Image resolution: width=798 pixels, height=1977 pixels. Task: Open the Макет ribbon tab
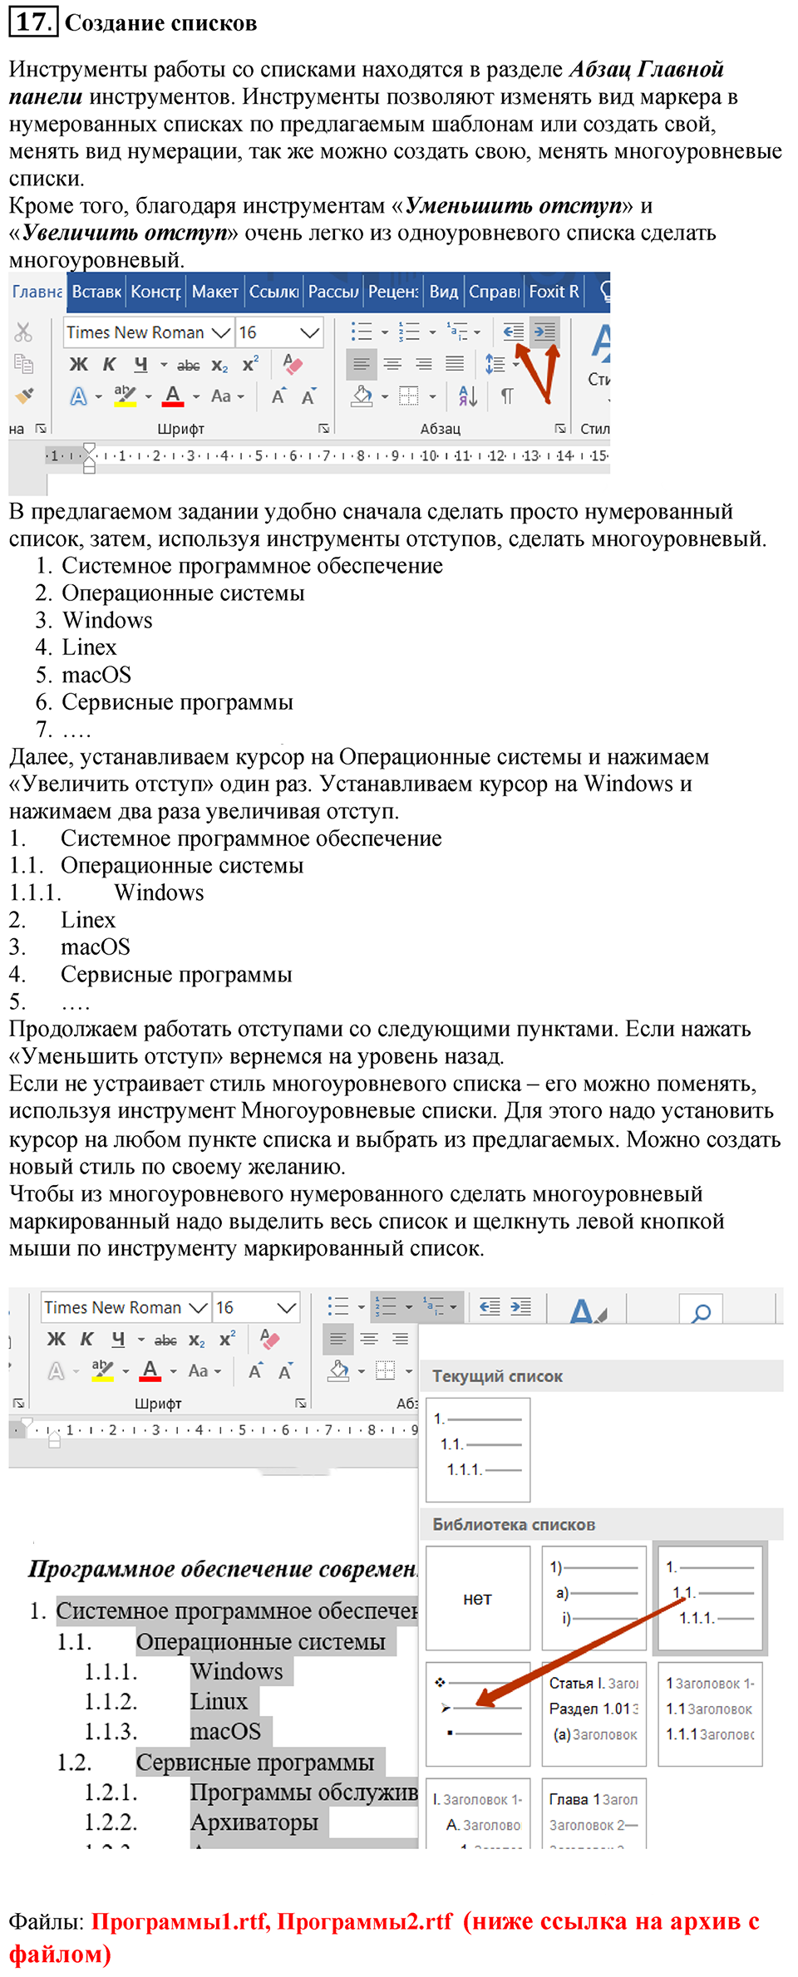pos(214,292)
